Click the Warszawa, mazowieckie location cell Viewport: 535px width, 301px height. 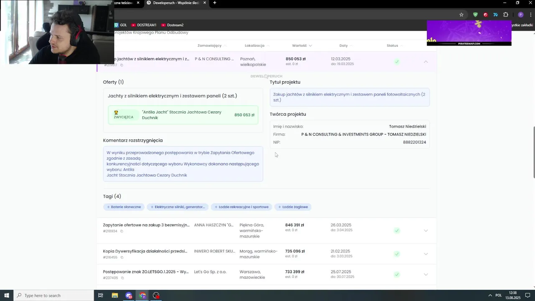(x=252, y=275)
